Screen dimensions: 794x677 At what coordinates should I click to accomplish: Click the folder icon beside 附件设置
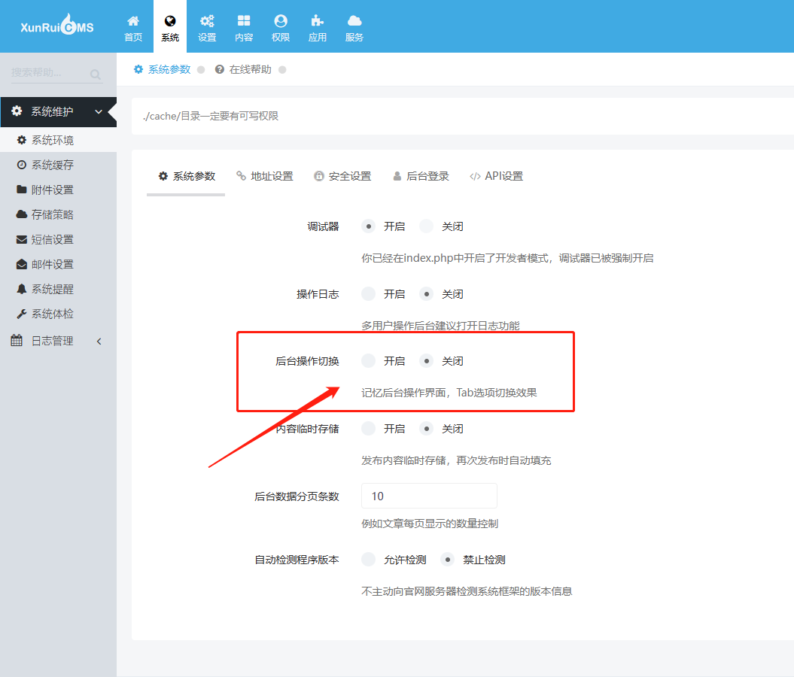[22, 190]
